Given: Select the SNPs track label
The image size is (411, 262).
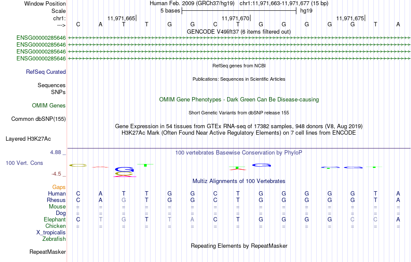Looking at the screenshot, I should click(58, 92).
